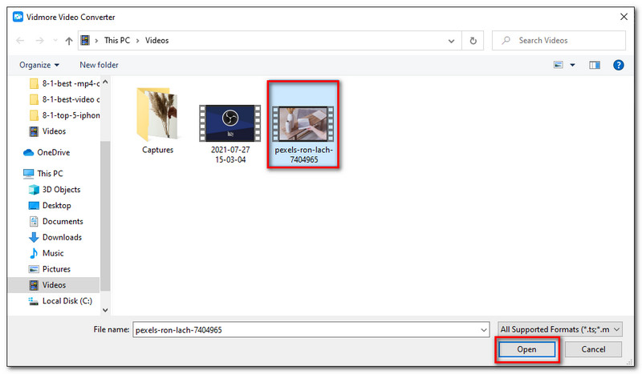Refresh the Videos folder view
The image size is (642, 374).
tap(473, 41)
